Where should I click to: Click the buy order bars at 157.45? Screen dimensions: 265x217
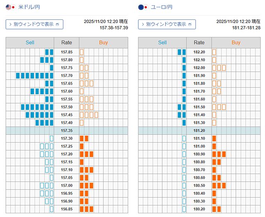tap(89, 115)
